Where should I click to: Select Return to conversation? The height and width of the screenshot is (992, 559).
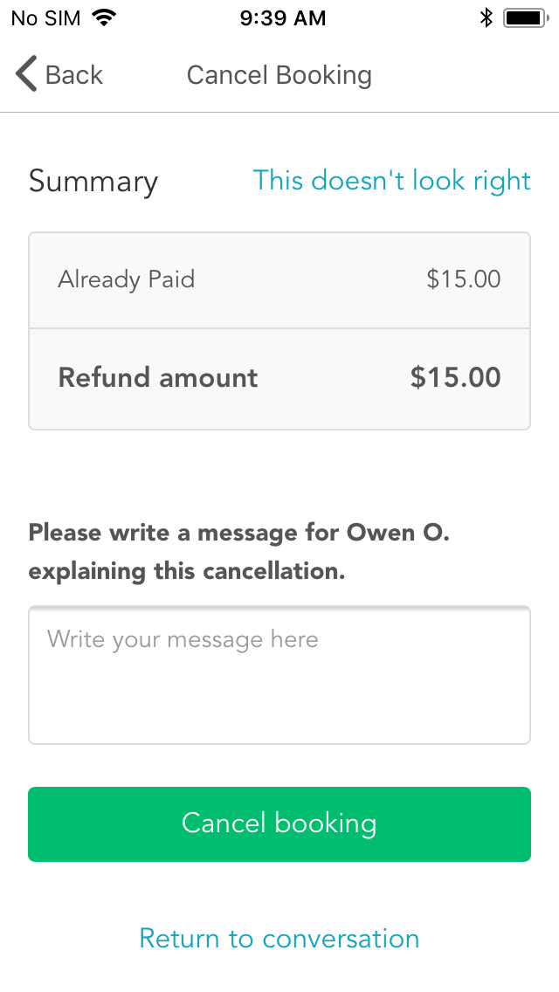(279, 938)
